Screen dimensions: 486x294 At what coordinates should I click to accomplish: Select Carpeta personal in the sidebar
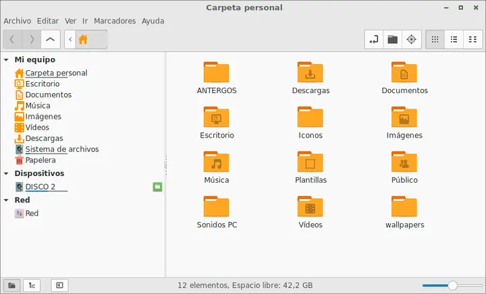pos(51,73)
